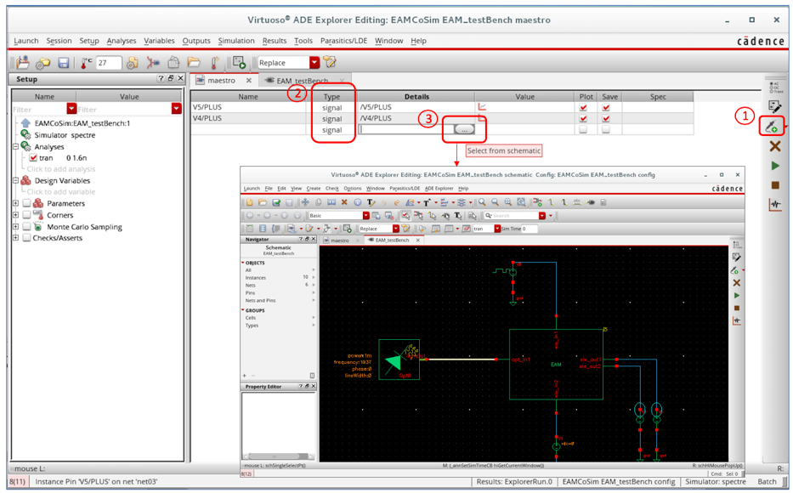Click the brown X icon in schematic right toolbar
Viewport: 793px width, 493px height.
pyautogui.click(x=736, y=283)
